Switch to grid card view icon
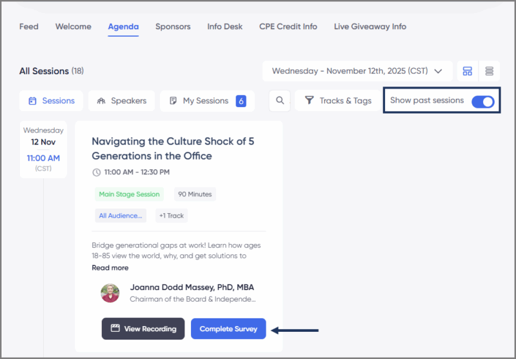 pyautogui.click(x=468, y=71)
